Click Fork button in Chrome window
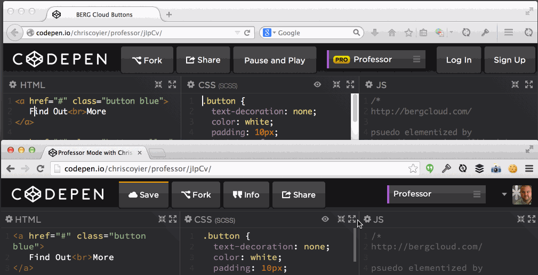The width and height of the screenshot is (538, 275). 196,195
